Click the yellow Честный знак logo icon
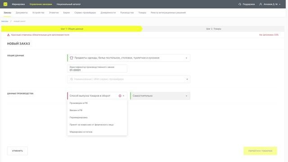The width and height of the screenshot is (288, 162). point(5,4)
